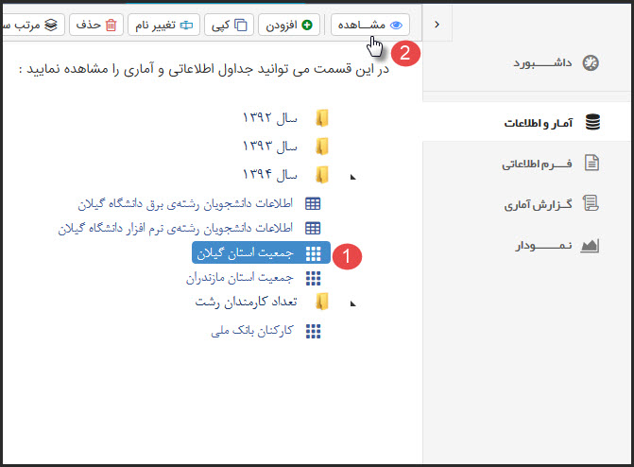Click grid icon beside جمعیت استان مازندران
Image resolution: width=634 pixels, height=467 pixels.
tap(313, 278)
